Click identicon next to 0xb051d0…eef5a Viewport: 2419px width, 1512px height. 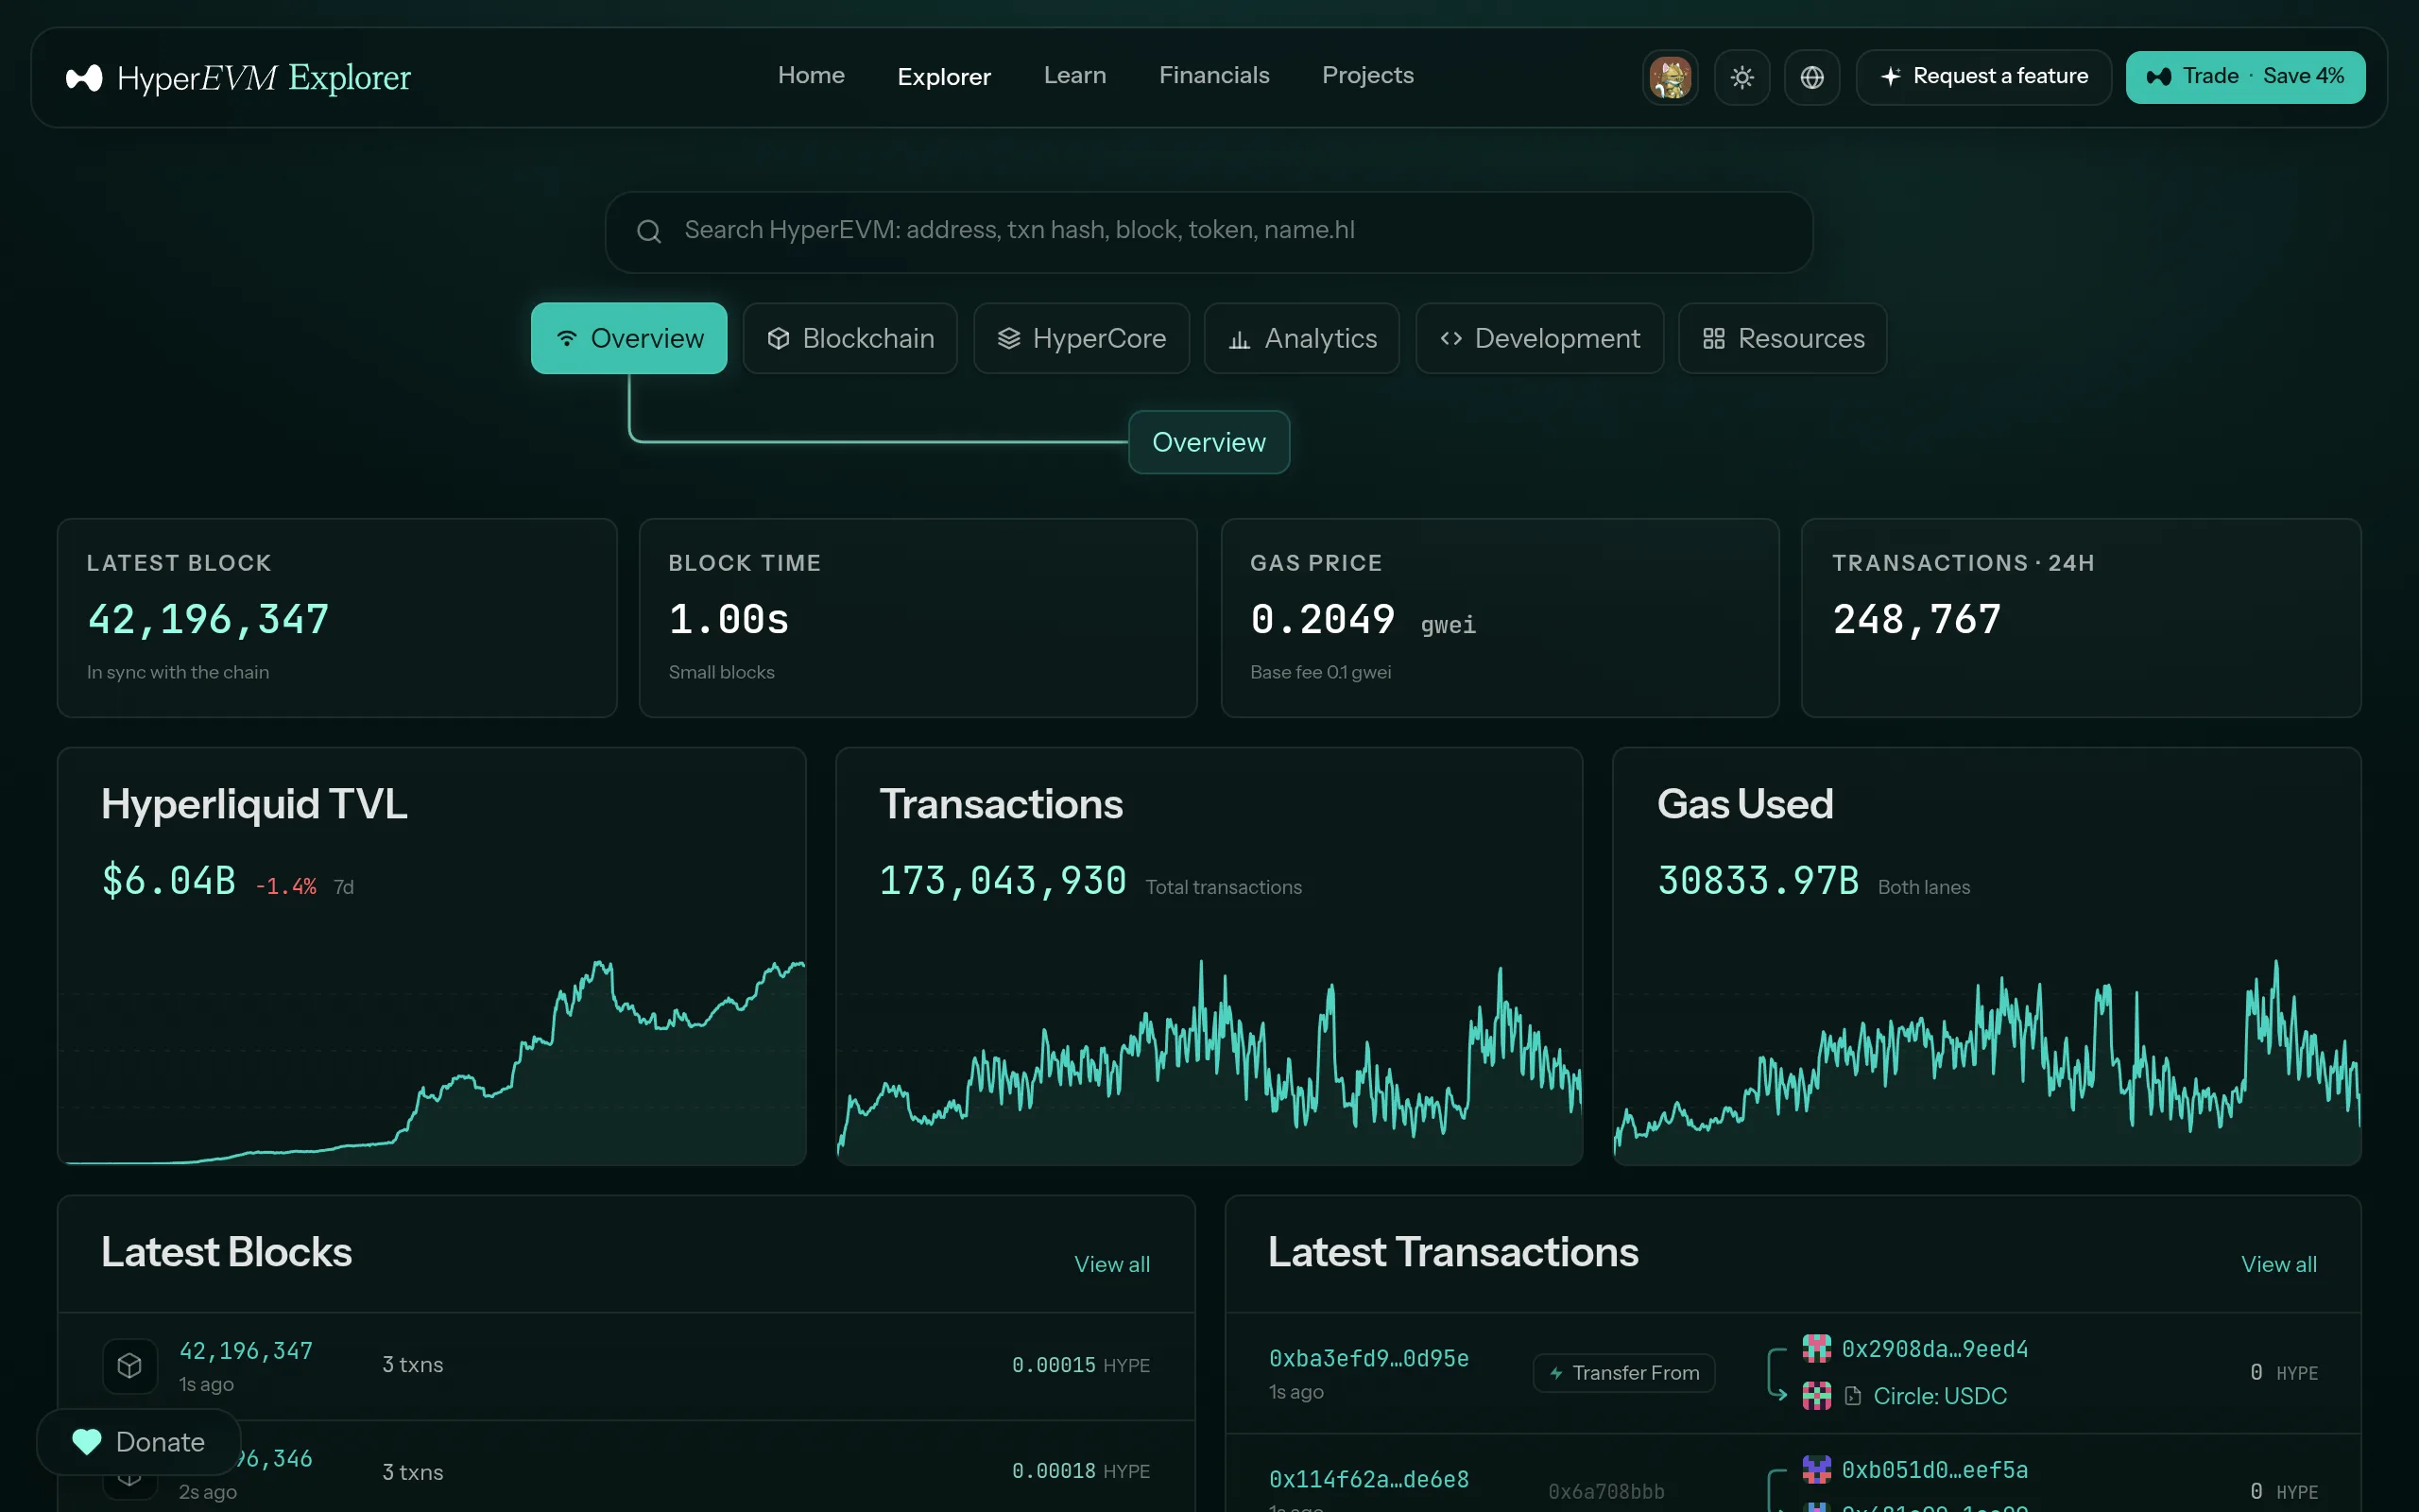point(1816,1469)
